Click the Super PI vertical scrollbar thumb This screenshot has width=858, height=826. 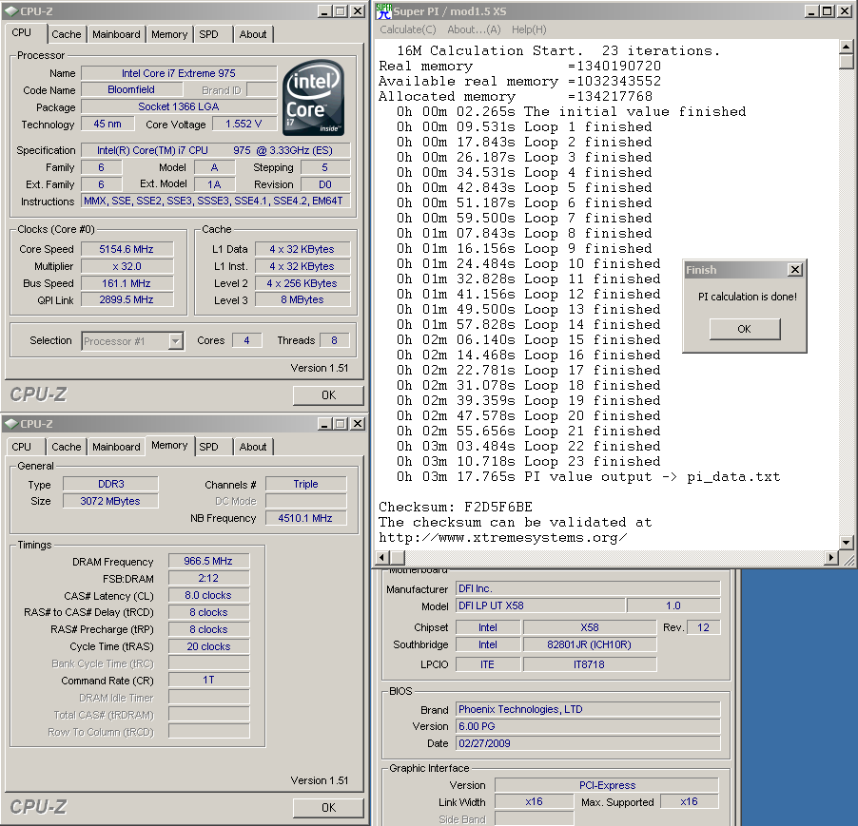point(847,61)
